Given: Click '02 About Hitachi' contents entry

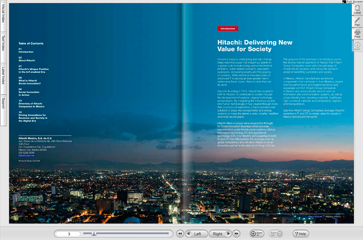Looking at the screenshot, I should tap(27, 59).
